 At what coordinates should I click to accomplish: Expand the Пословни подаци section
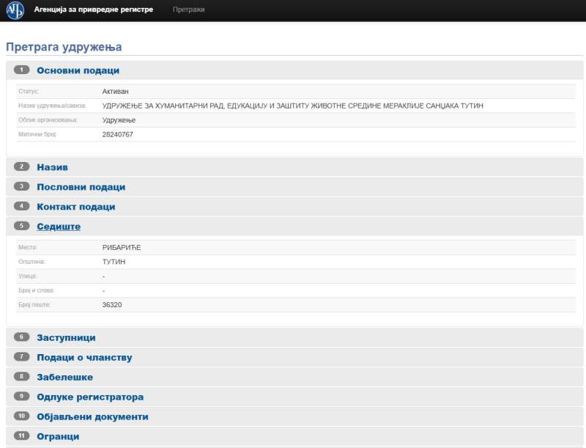[x=81, y=187]
